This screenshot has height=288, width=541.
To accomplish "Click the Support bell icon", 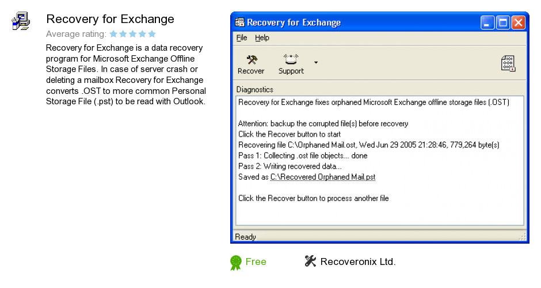I will (x=291, y=59).
